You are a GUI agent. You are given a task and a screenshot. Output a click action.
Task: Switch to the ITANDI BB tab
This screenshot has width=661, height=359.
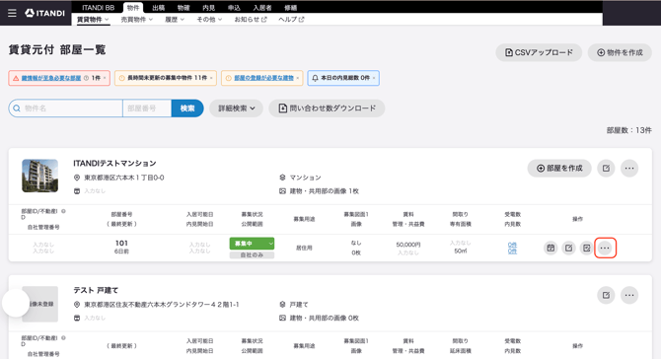(98, 8)
